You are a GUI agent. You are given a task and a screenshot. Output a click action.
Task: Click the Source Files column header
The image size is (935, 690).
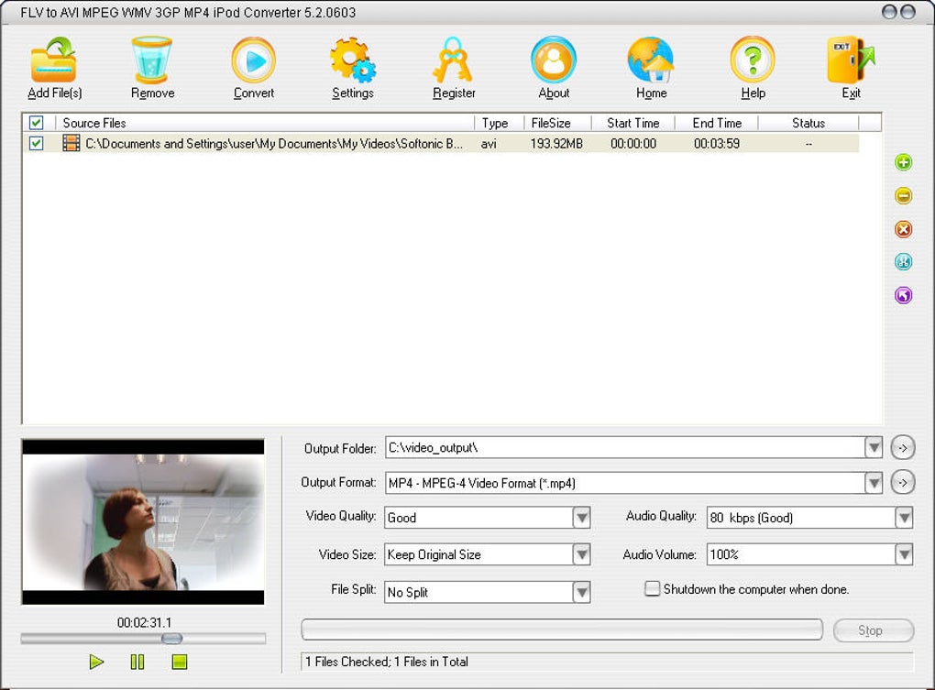point(265,123)
